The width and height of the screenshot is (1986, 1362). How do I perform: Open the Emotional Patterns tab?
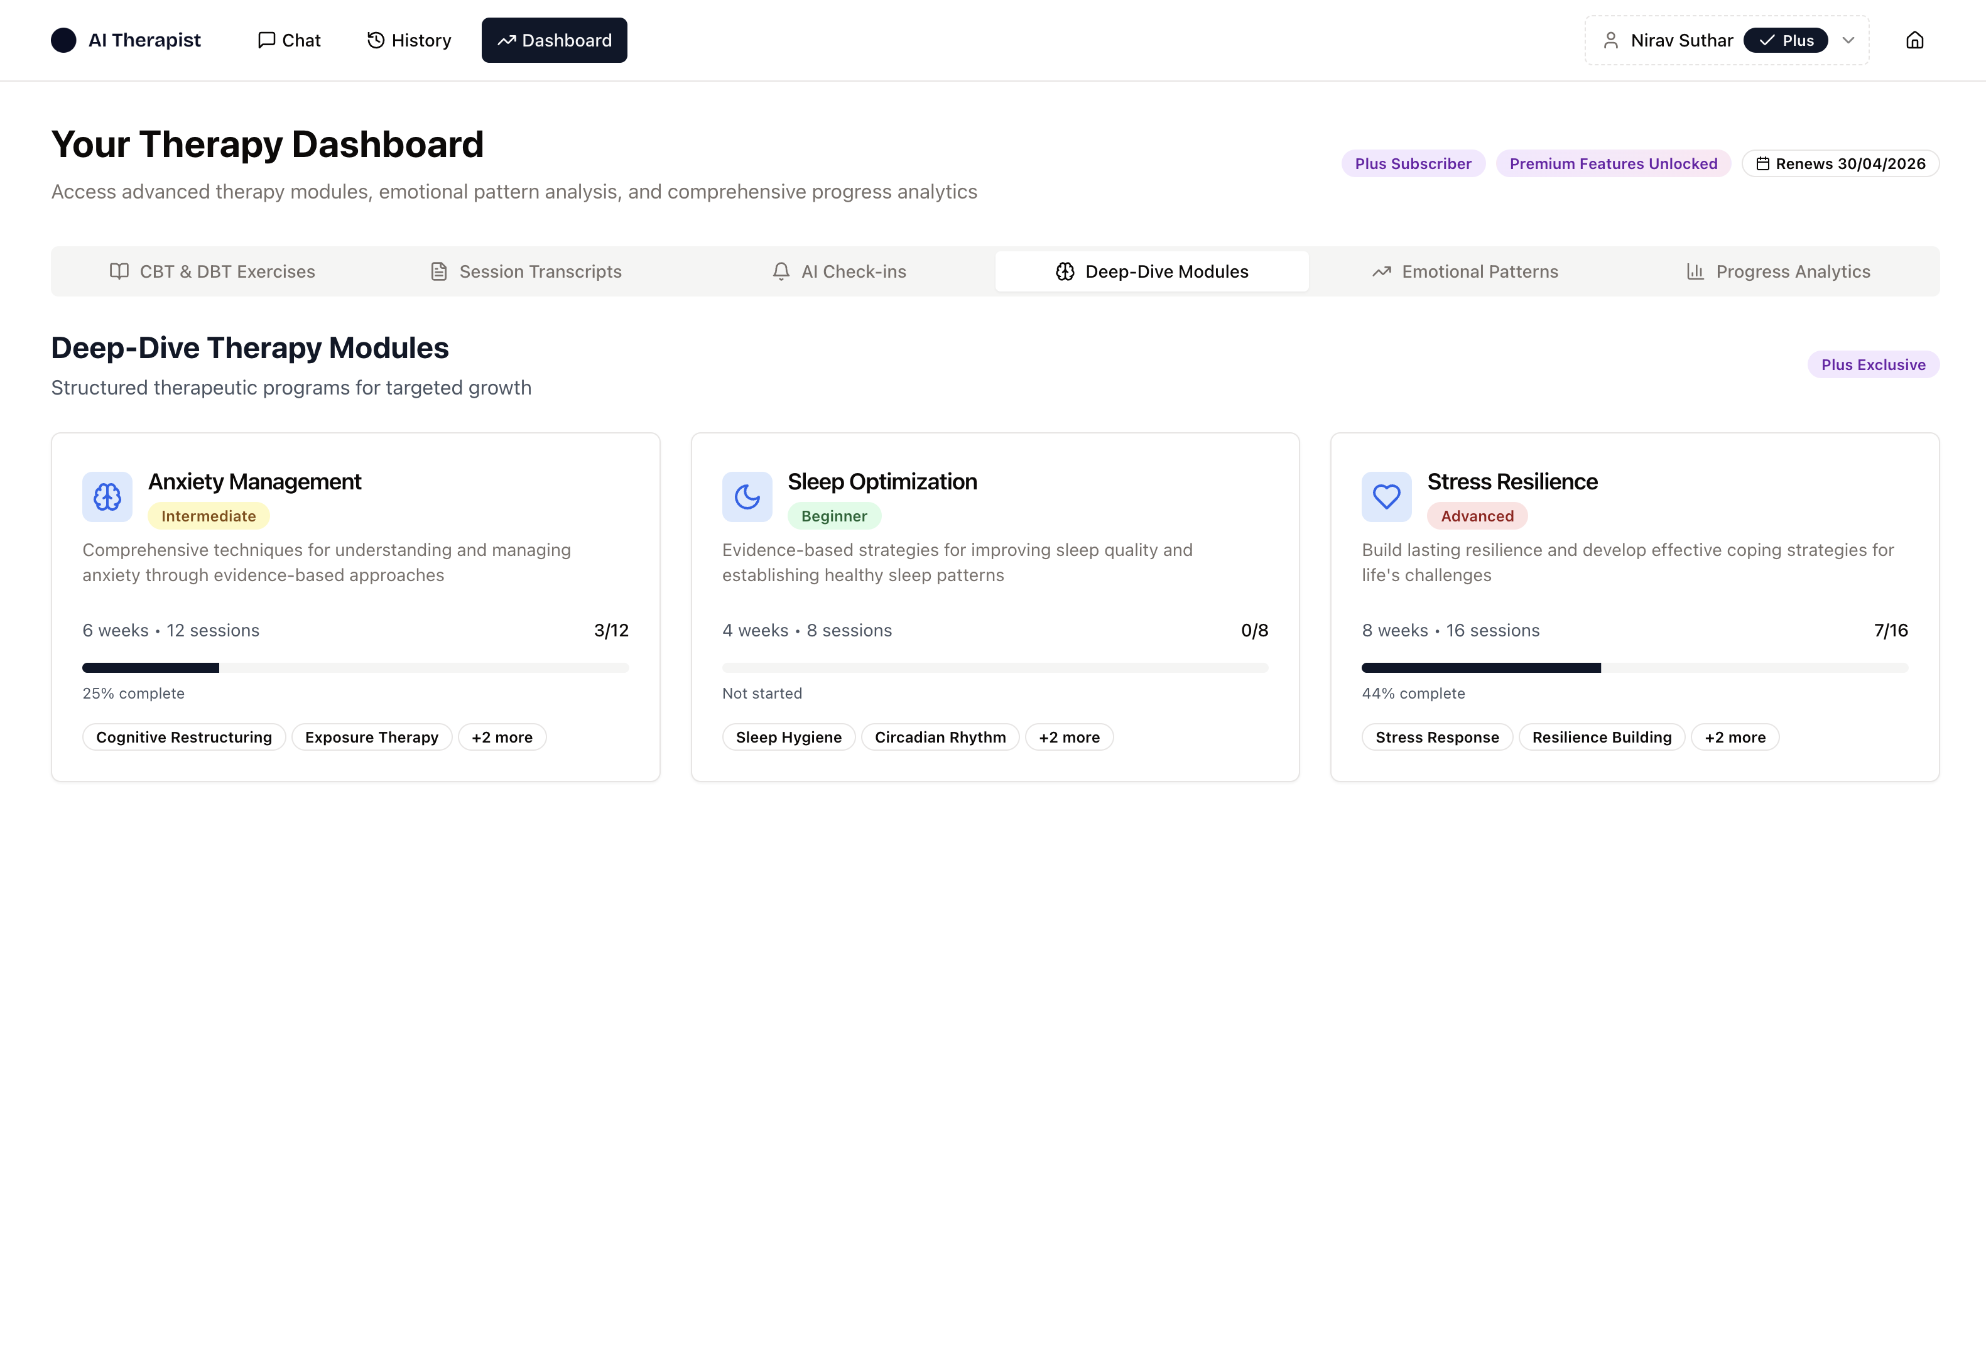[1465, 272]
